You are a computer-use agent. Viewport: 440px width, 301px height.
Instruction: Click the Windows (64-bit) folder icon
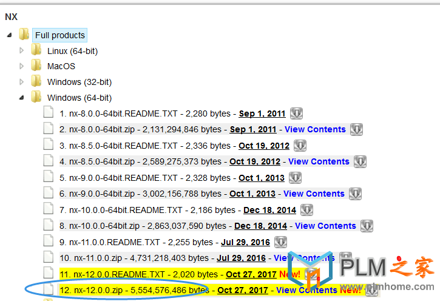click(x=36, y=96)
